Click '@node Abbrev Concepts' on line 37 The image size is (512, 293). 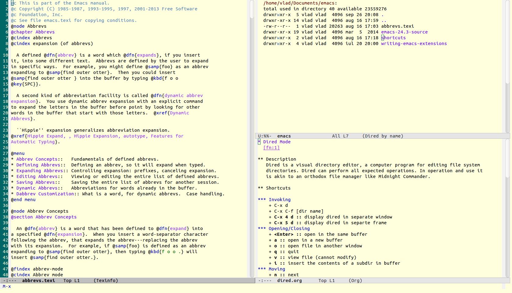40,211
